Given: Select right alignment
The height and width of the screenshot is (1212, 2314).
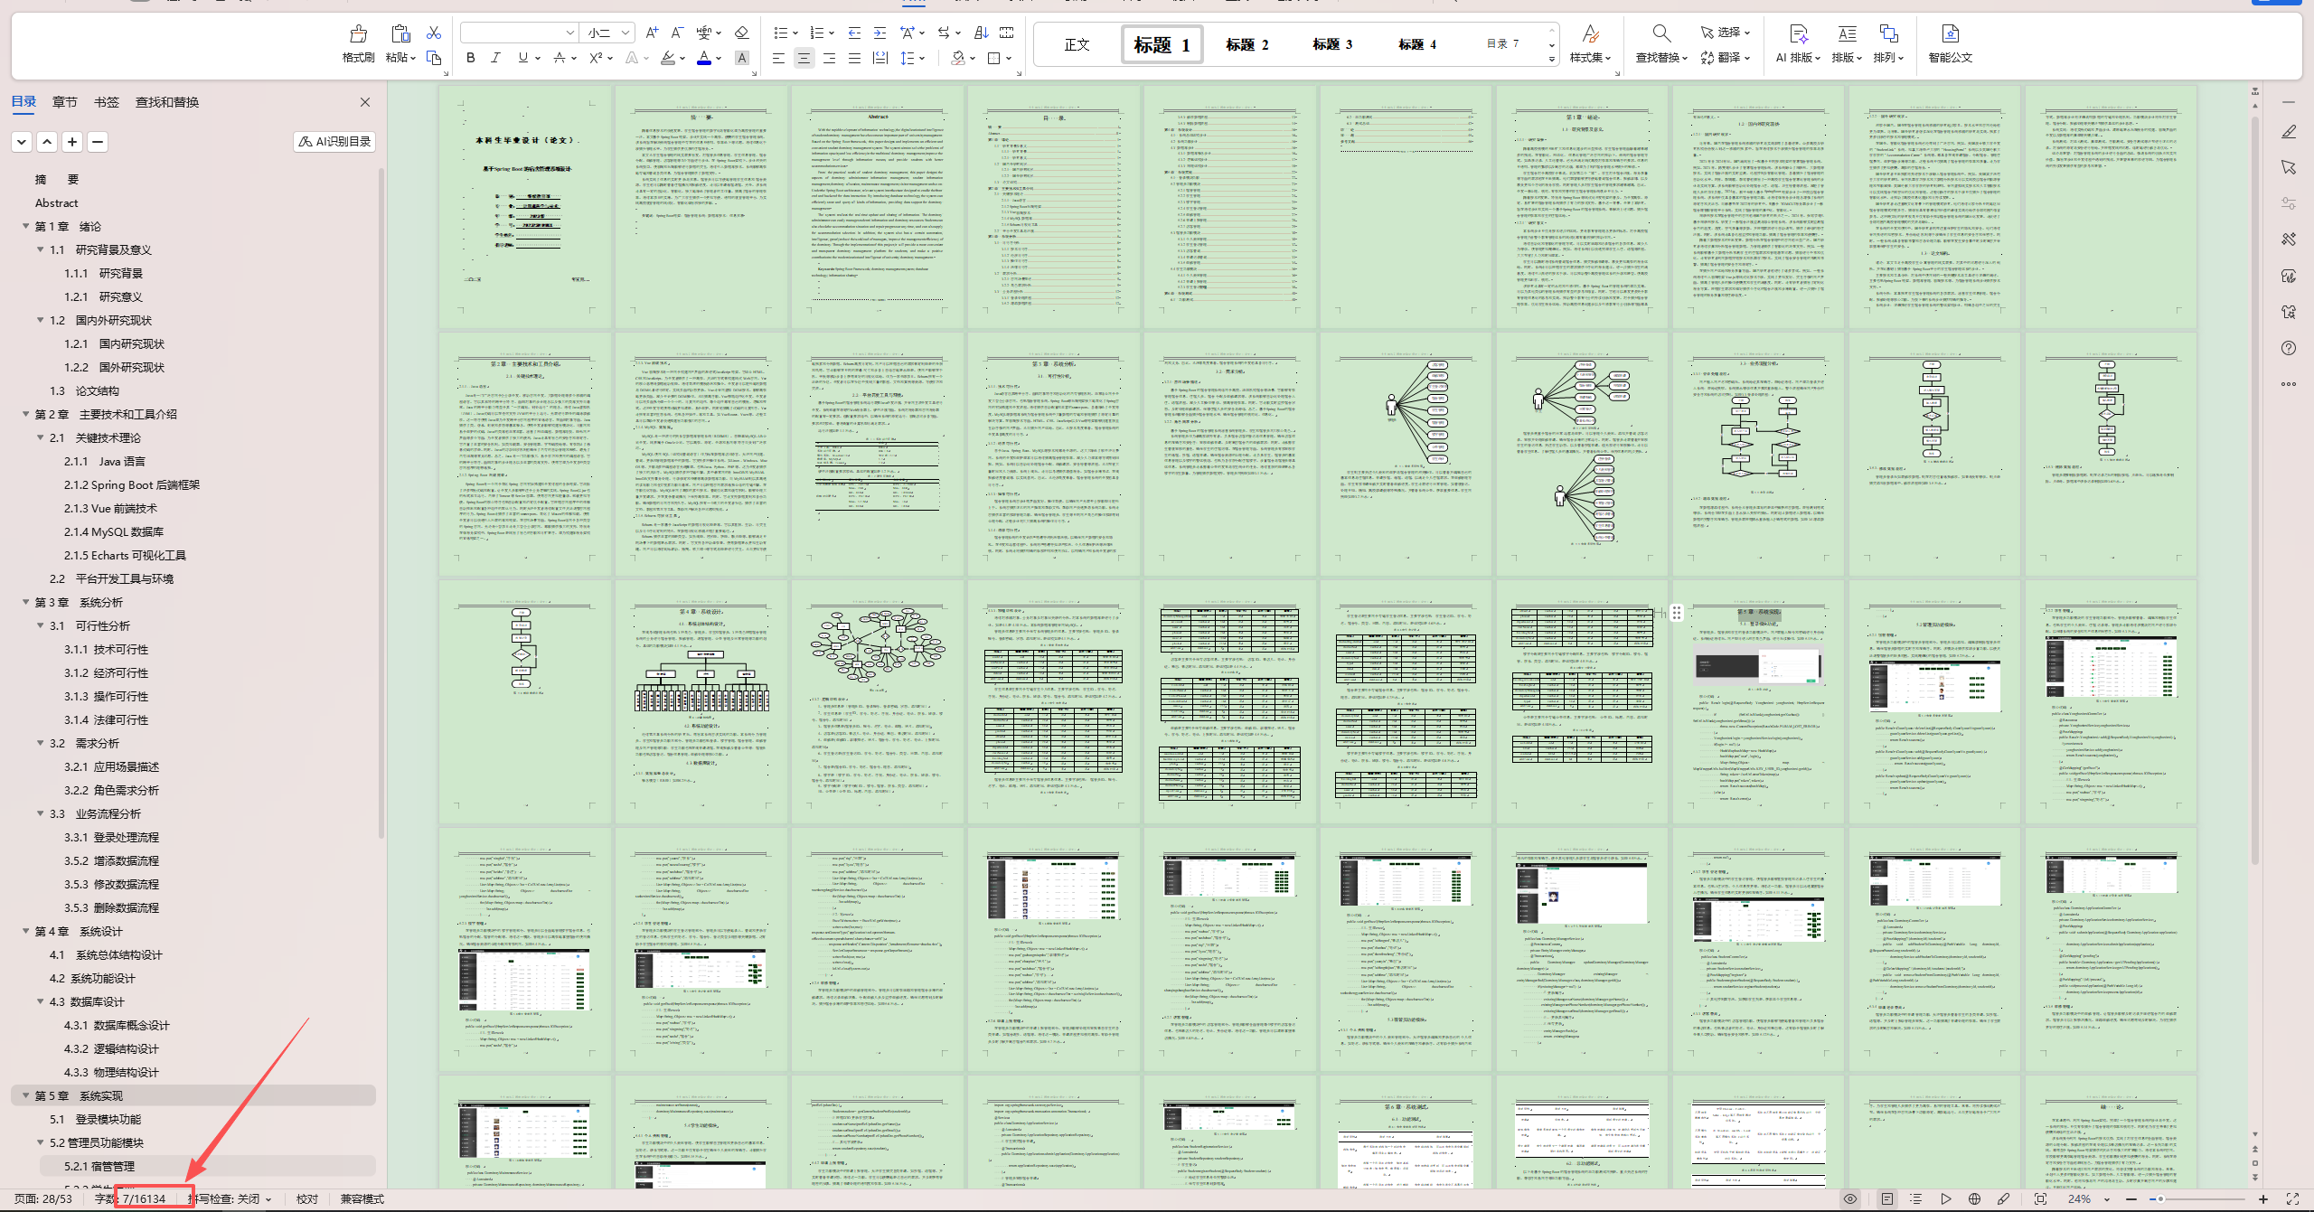Looking at the screenshot, I should [829, 58].
